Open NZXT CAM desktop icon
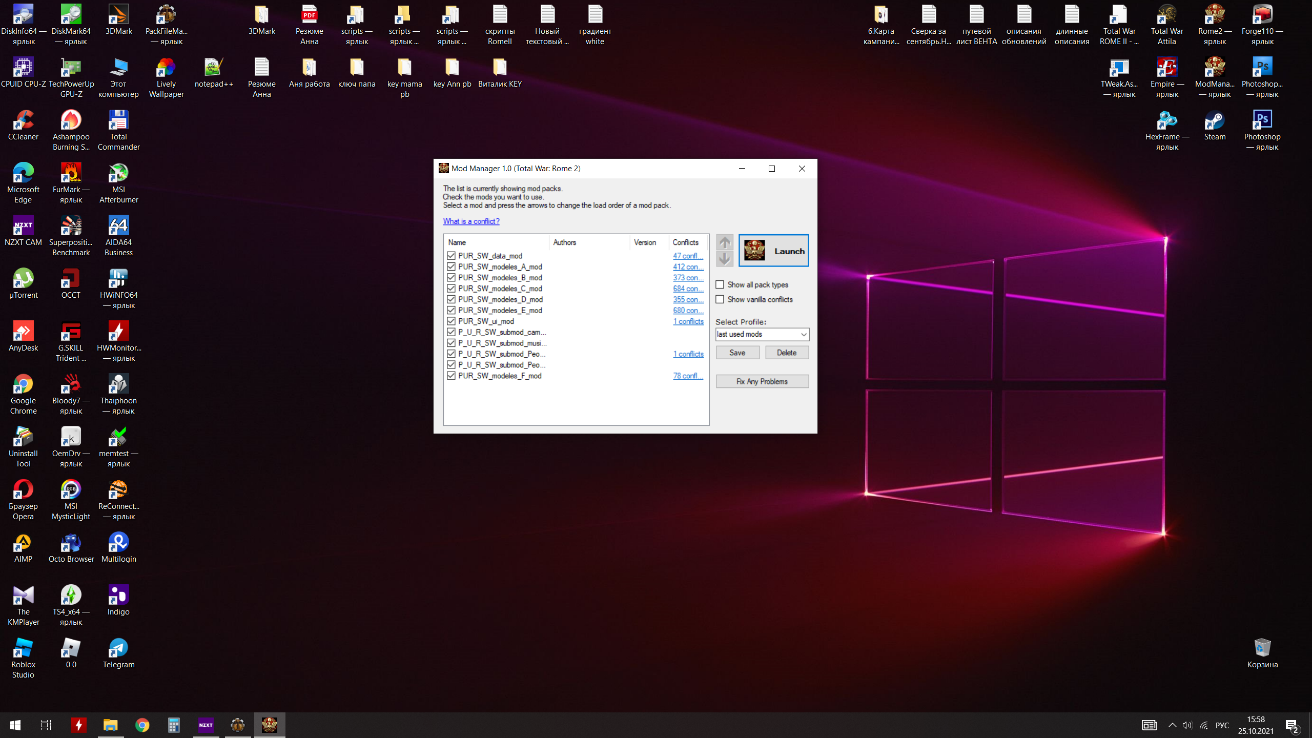Screen dimensions: 1312x738 (x=23, y=231)
